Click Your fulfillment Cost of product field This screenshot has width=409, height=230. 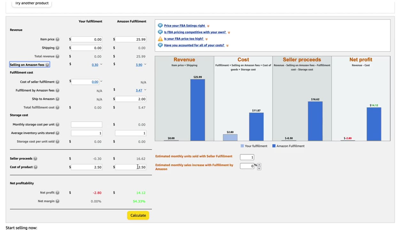click(x=87, y=167)
